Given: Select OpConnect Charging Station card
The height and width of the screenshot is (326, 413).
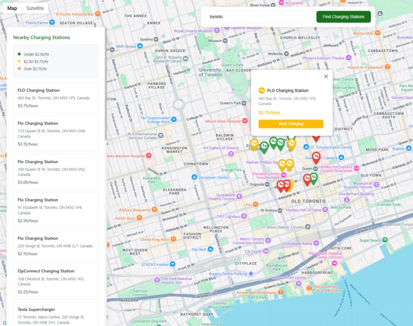Looking at the screenshot, I should tap(56, 281).
